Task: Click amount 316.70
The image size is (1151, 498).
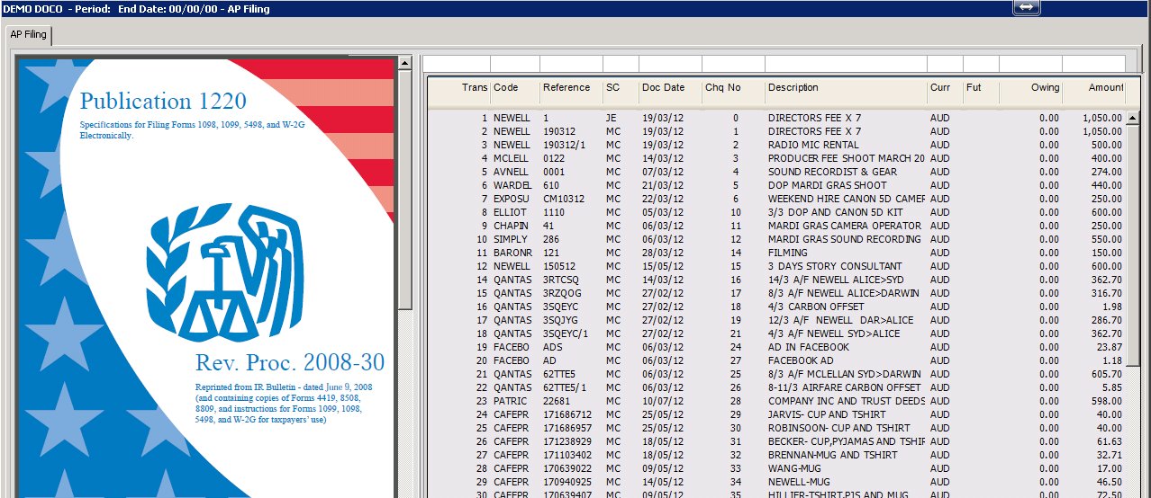Action: coord(1105,293)
